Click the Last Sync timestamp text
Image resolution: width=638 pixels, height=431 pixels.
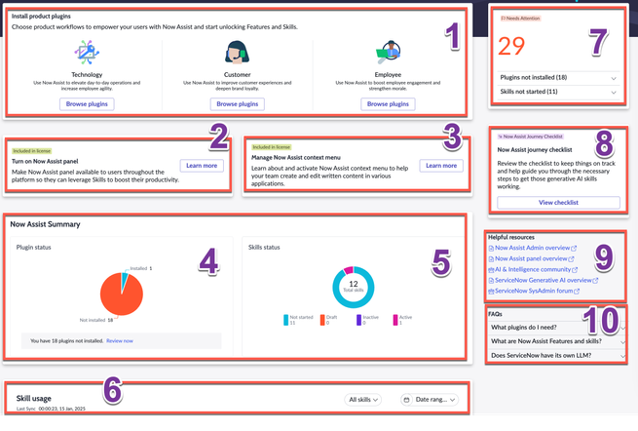(51, 409)
